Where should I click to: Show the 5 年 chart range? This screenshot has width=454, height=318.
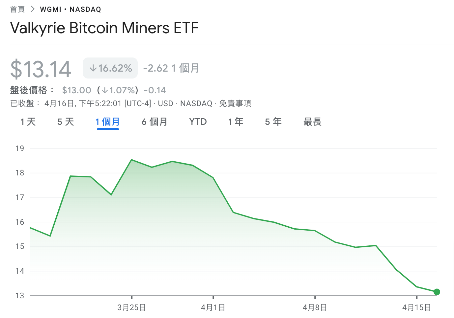pyautogui.click(x=273, y=122)
